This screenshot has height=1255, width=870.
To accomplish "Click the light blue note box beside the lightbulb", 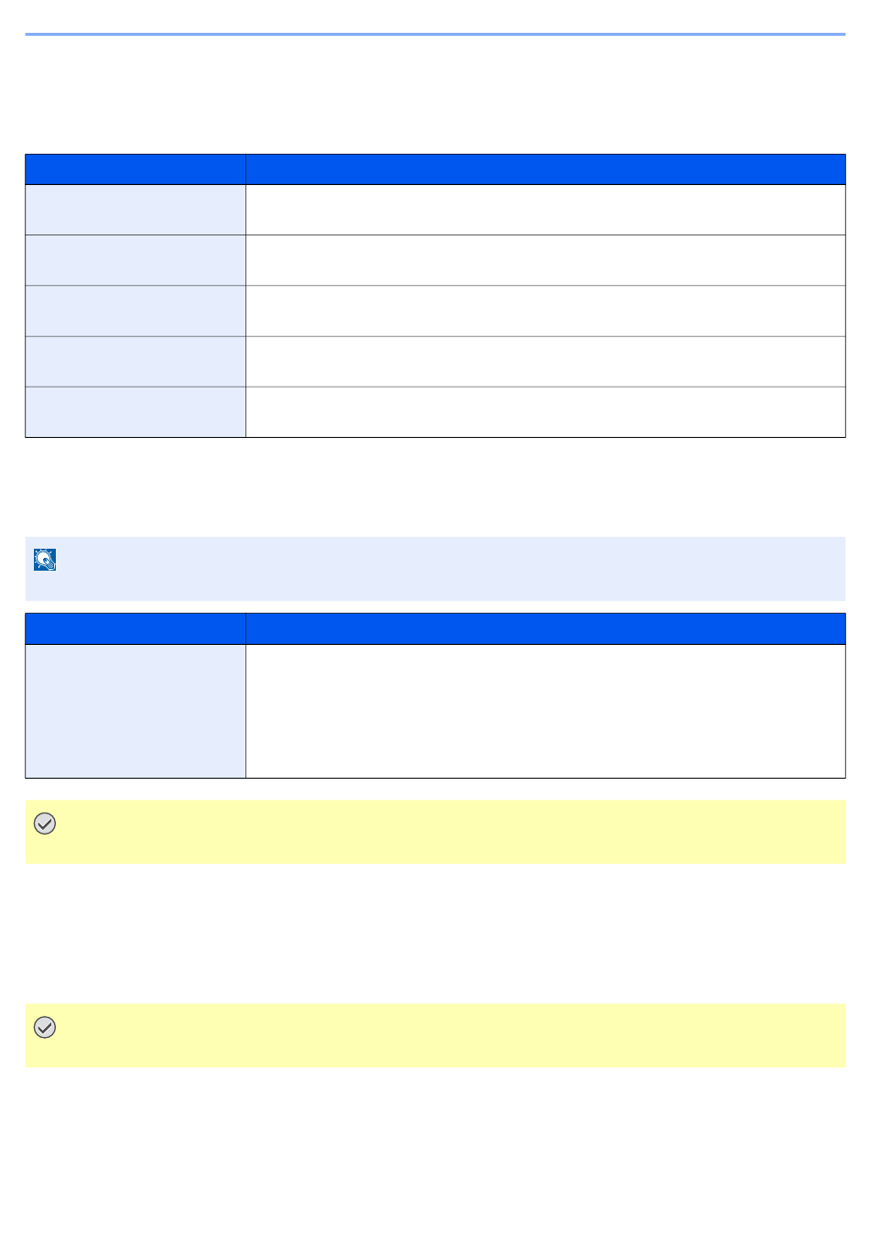I will [435, 569].
